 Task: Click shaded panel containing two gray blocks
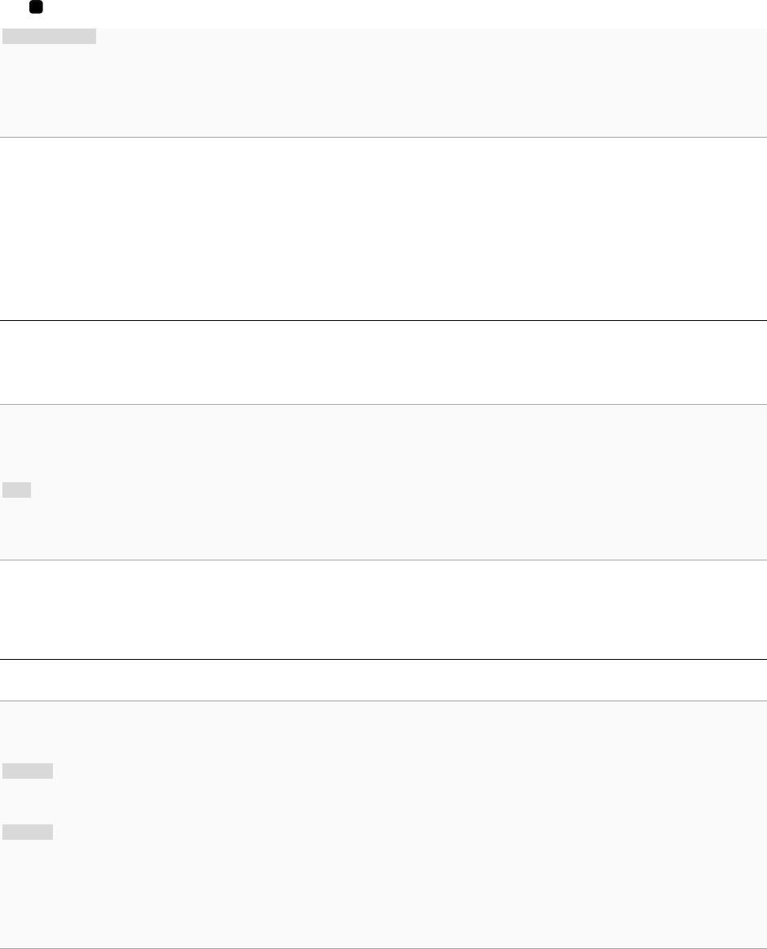(x=383, y=824)
